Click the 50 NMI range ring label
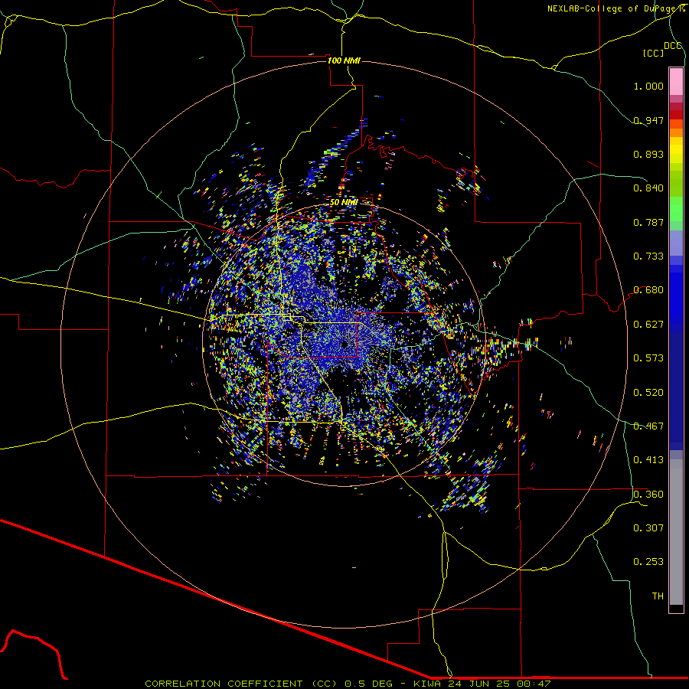Screen dimensions: 689x689 344,202
